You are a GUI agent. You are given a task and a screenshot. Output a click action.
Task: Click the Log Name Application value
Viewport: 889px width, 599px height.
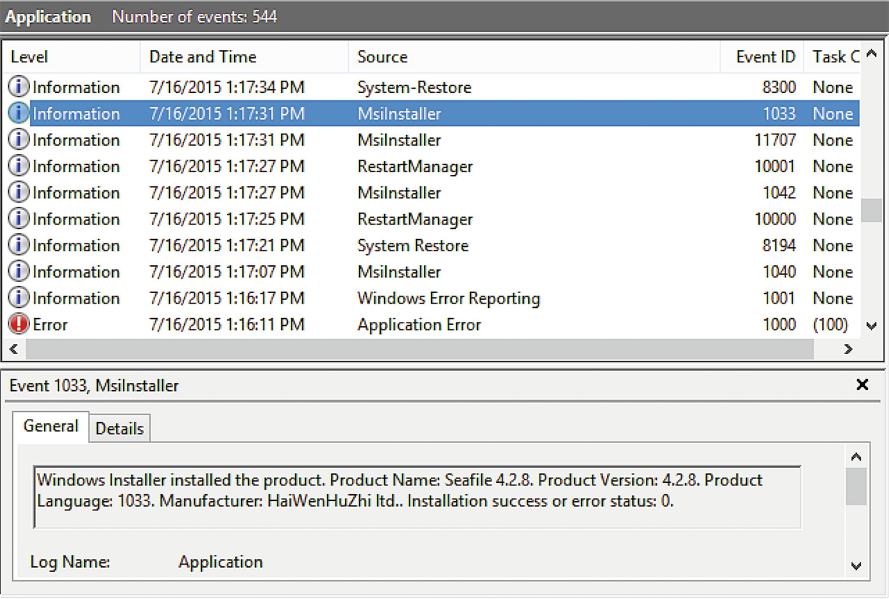pyautogui.click(x=221, y=562)
